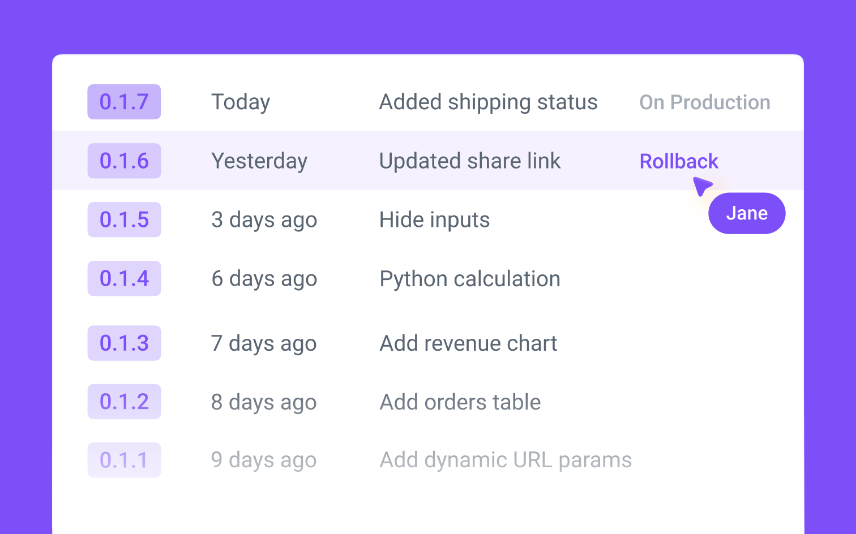The height and width of the screenshot is (534, 856).
Task: Select the 'Hide inputs' version row
Action: pos(434,219)
